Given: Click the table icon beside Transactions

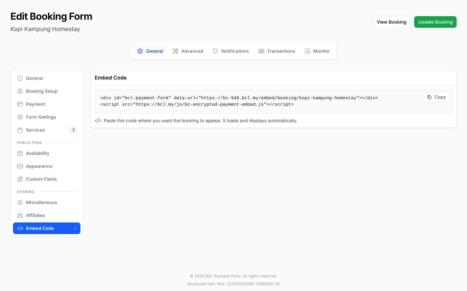Looking at the screenshot, I should (x=261, y=51).
